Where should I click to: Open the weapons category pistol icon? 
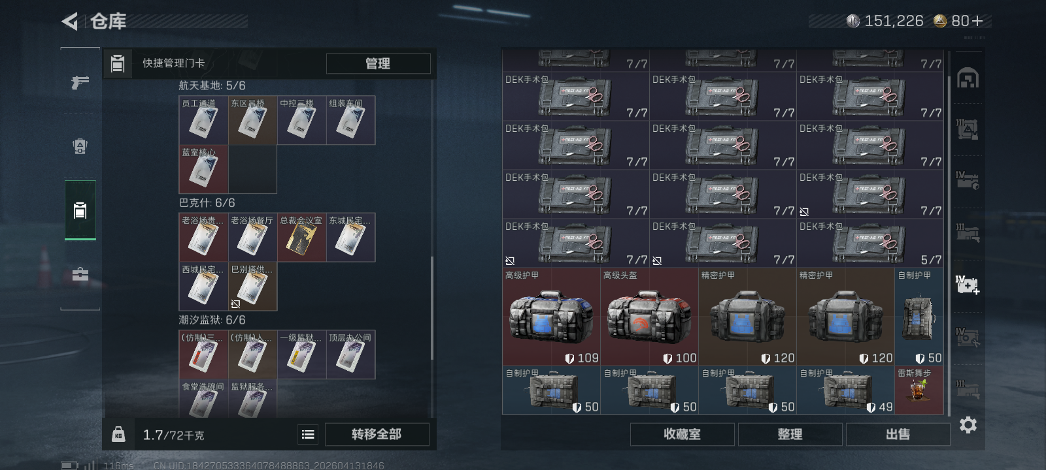coord(80,82)
